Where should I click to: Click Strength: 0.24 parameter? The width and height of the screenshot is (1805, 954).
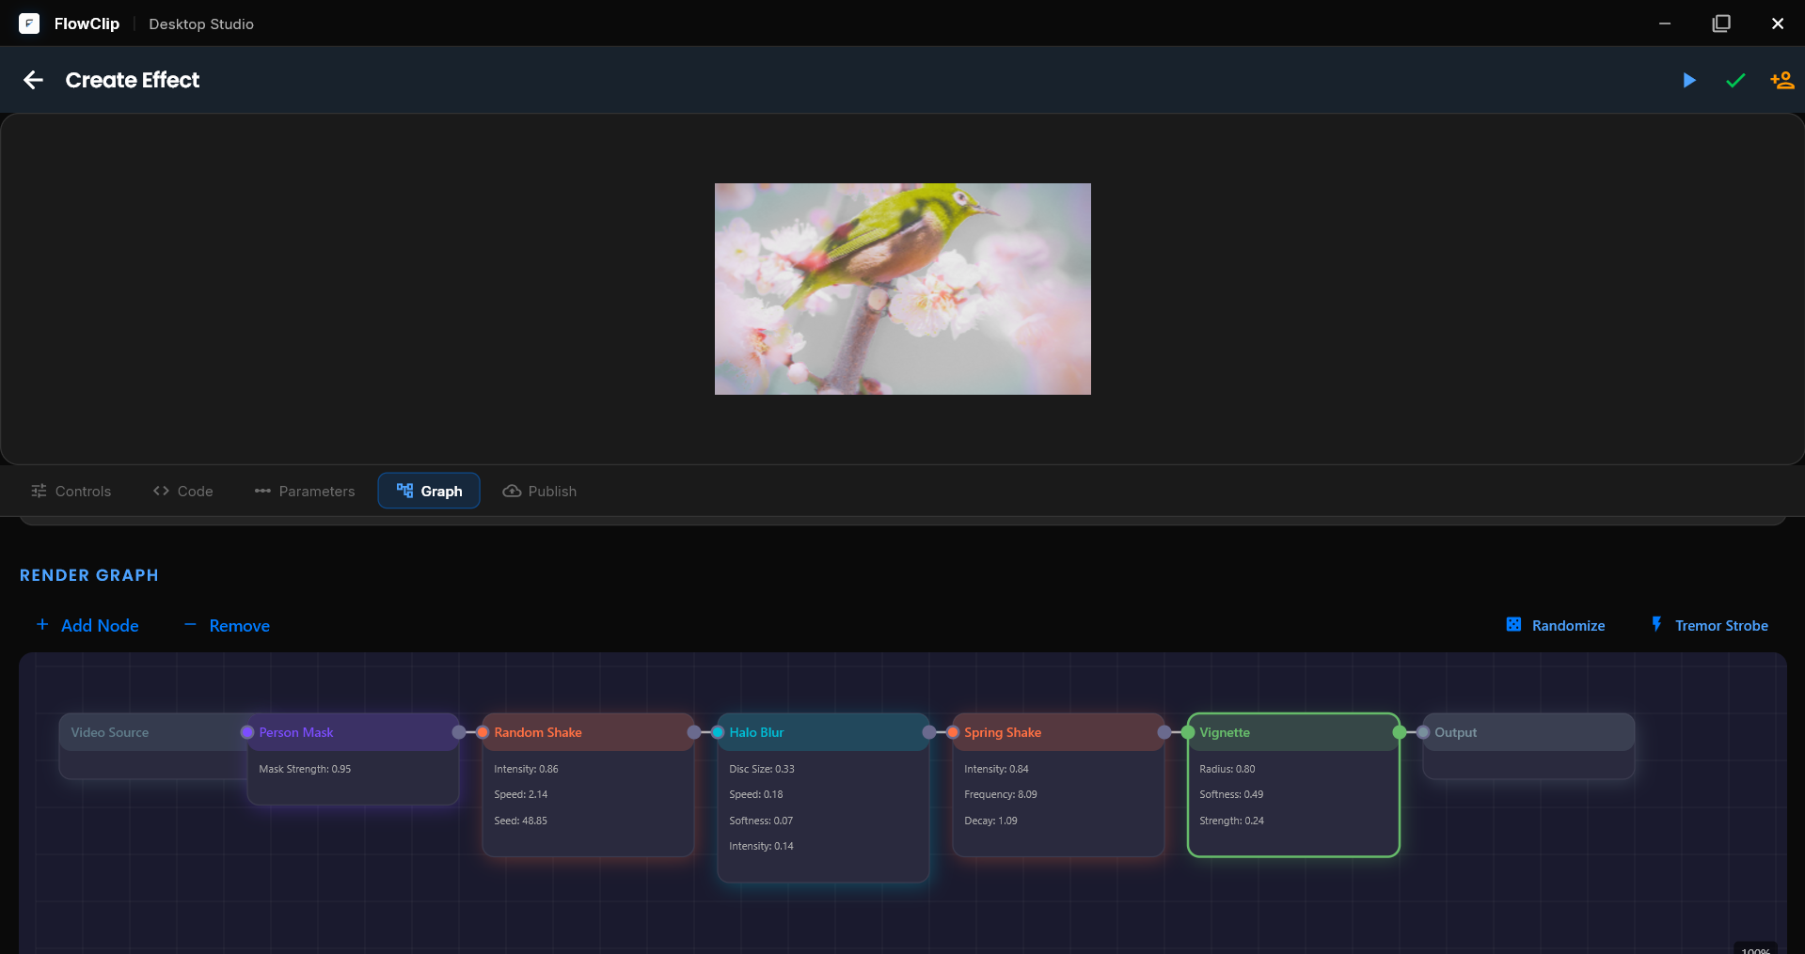pyautogui.click(x=1231, y=821)
